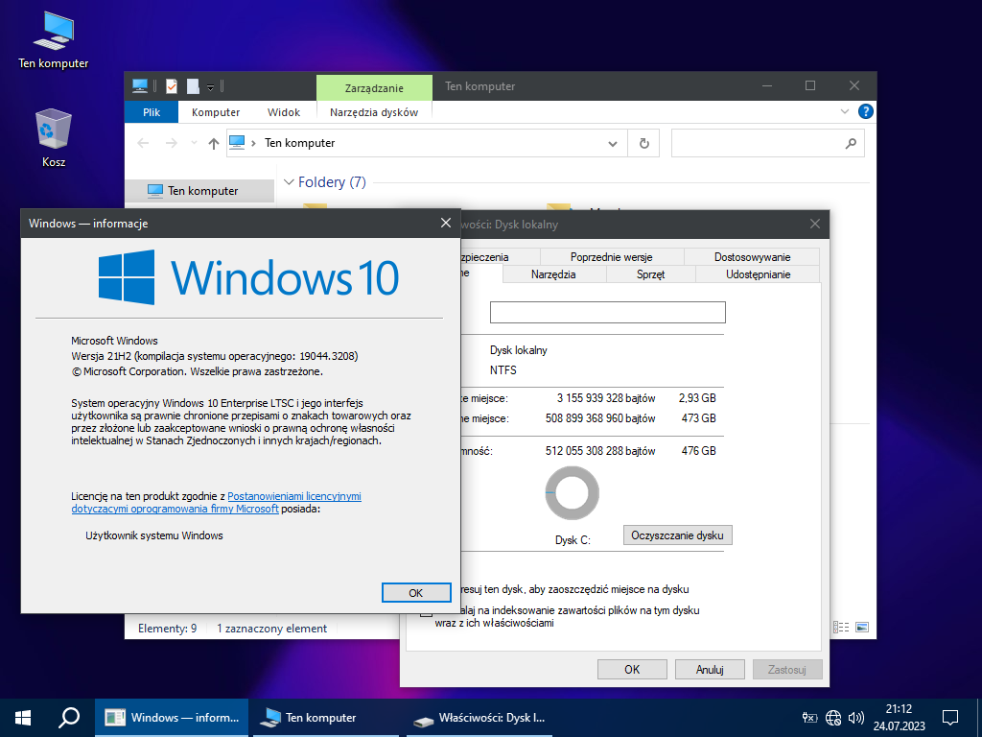Open the Widok ribbon tab
This screenshot has width=982, height=737.
284,112
